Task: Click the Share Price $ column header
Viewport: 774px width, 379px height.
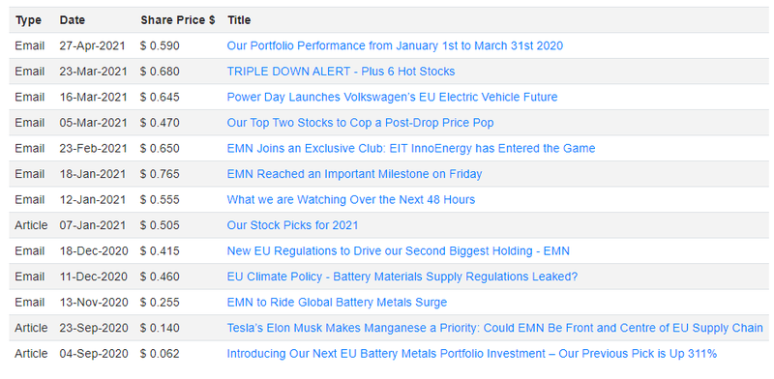Action: pyautogui.click(x=178, y=20)
